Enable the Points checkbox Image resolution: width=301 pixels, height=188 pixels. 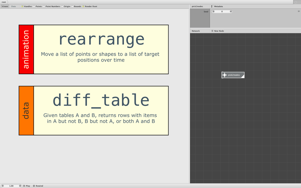coord(34,6)
